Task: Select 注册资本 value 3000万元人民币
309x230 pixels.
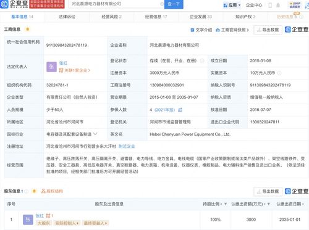Action: pos(164,73)
